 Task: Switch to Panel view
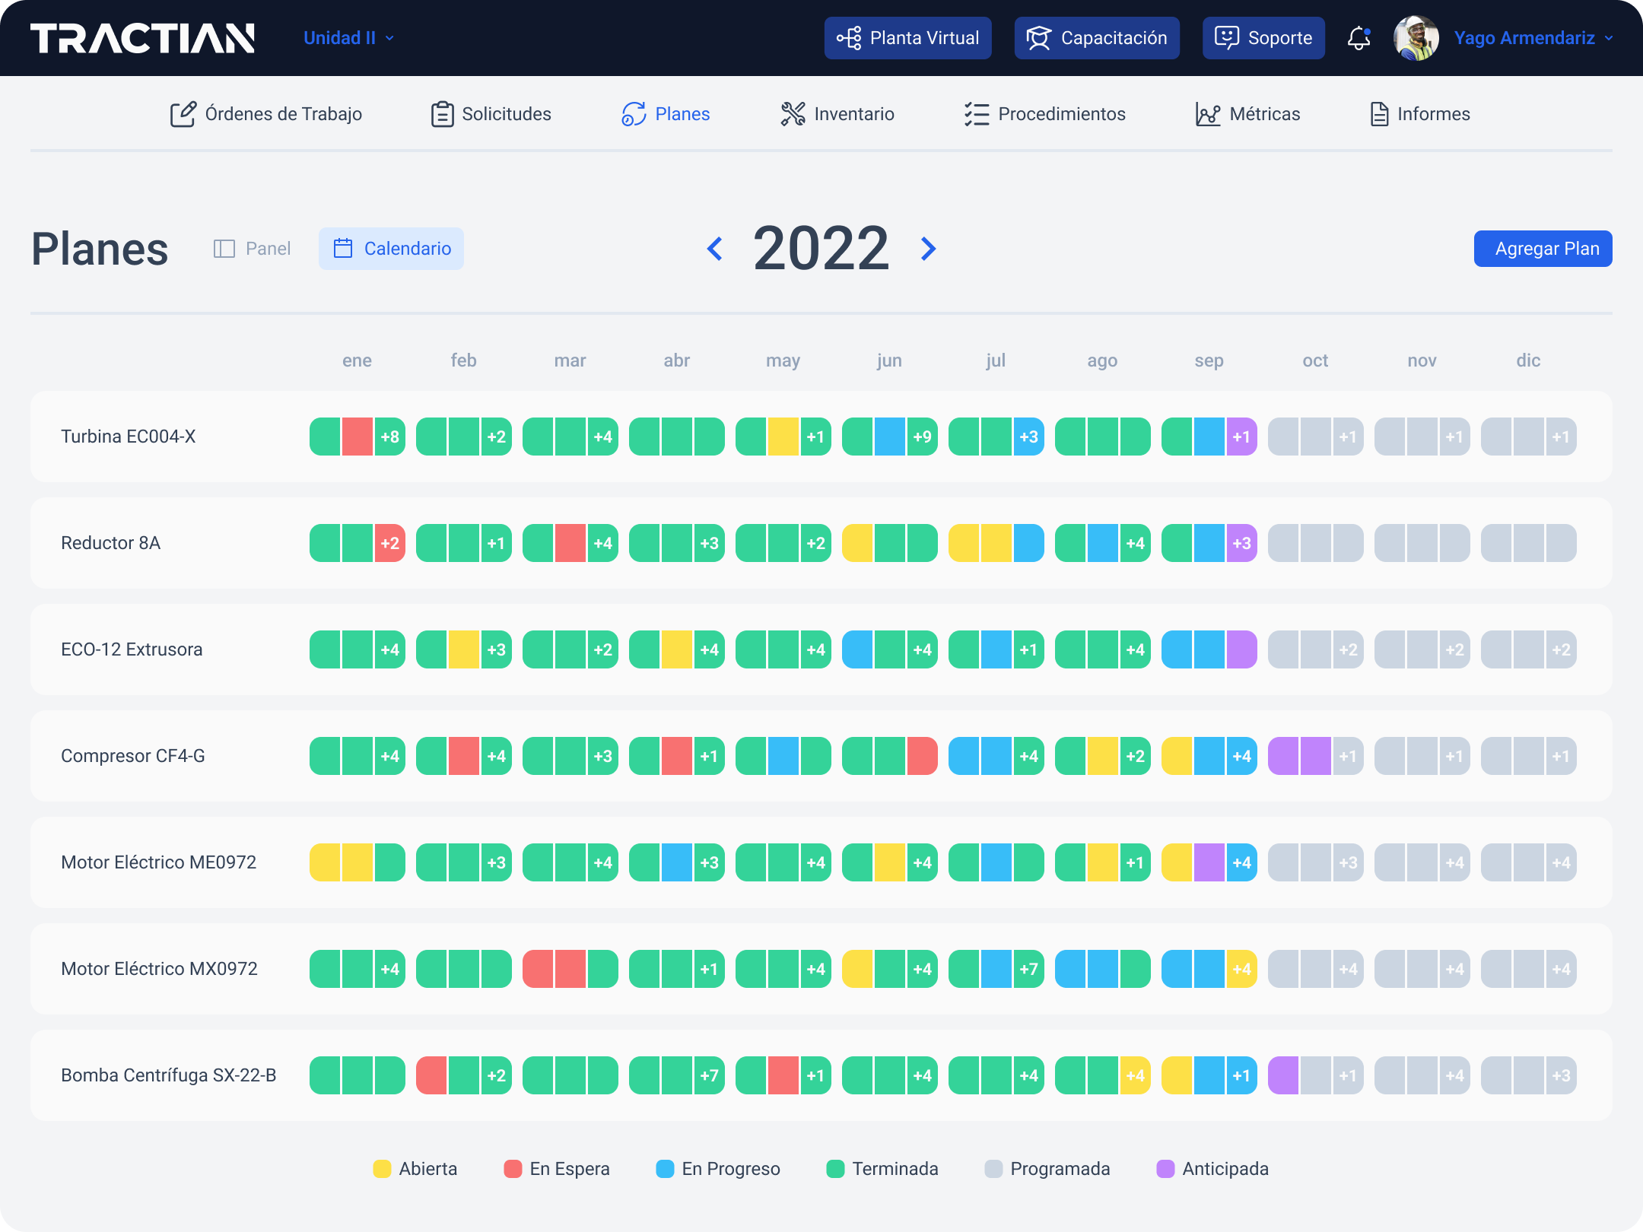click(252, 249)
